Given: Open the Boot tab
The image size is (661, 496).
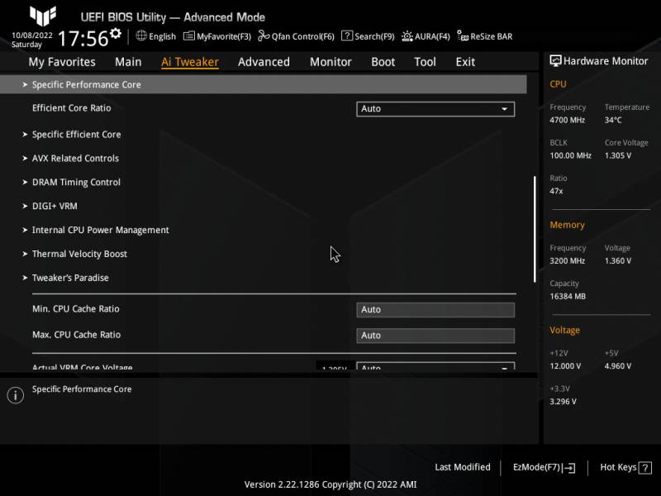Looking at the screenshot, I should (383, 62).
